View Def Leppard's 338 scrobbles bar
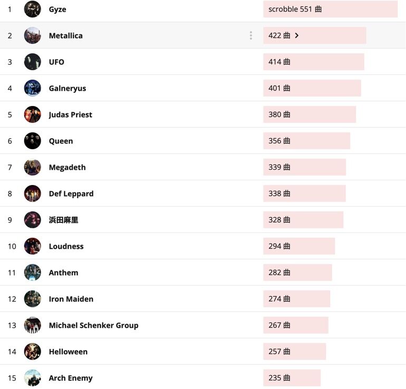The width and height of the screenshot is (406, 389). (x=305, y=193)
